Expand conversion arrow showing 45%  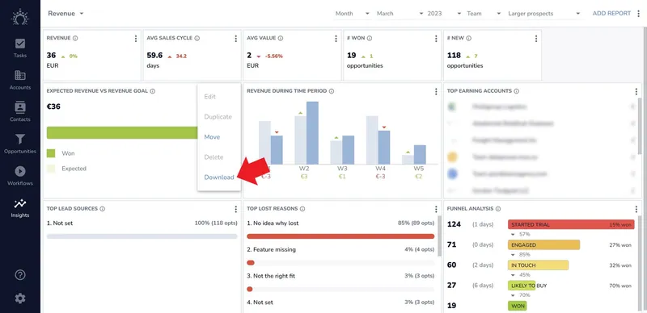point(513,275)
